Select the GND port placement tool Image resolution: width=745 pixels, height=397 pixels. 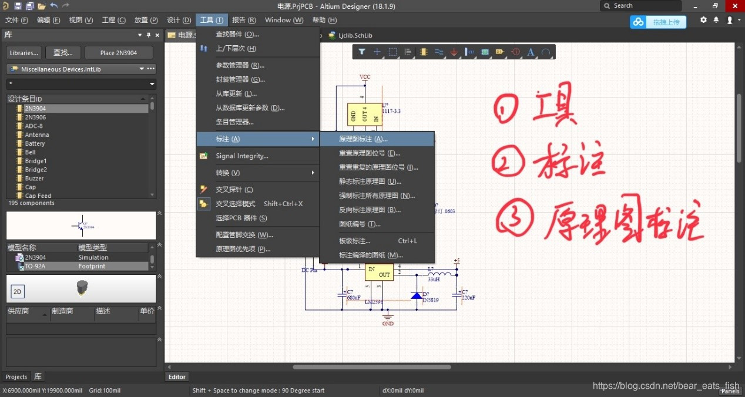(x=454, y=52)
